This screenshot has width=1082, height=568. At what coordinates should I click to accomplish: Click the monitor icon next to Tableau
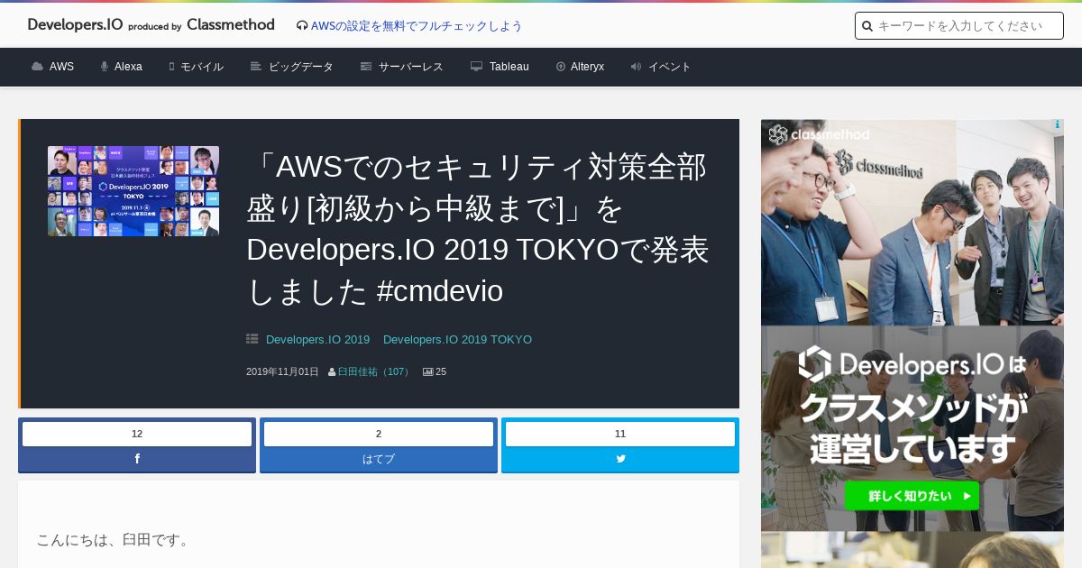(476, 67)
